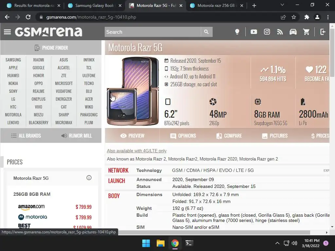
Task: Reload the page with the refresh icon
Action: [28, 17]
